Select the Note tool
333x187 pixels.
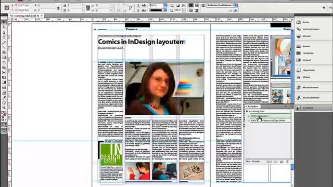[x=4, y=92]
